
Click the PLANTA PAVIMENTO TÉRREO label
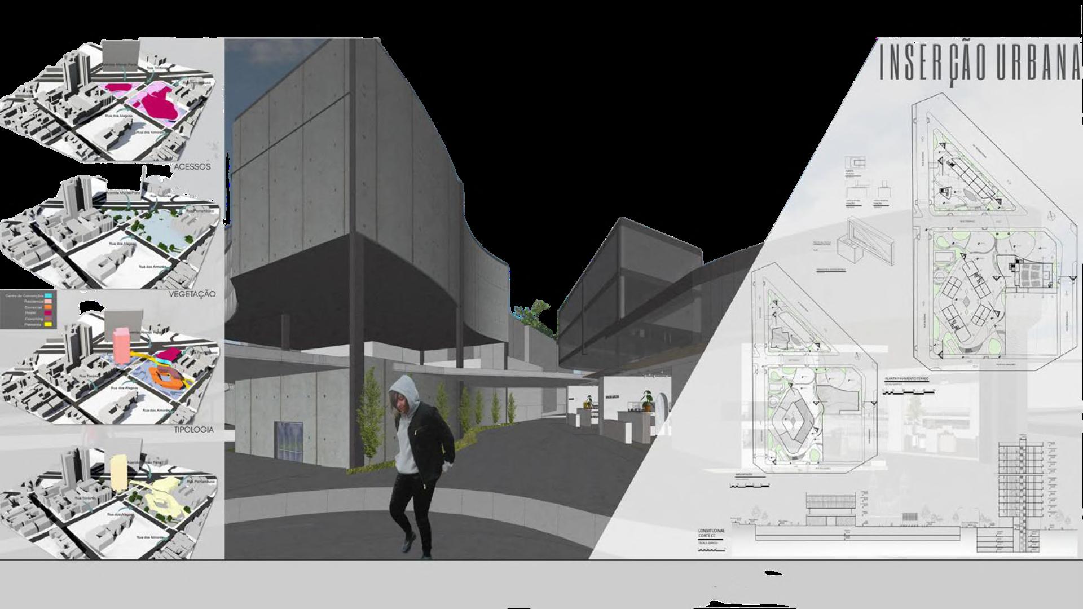[x=906, y=379]
